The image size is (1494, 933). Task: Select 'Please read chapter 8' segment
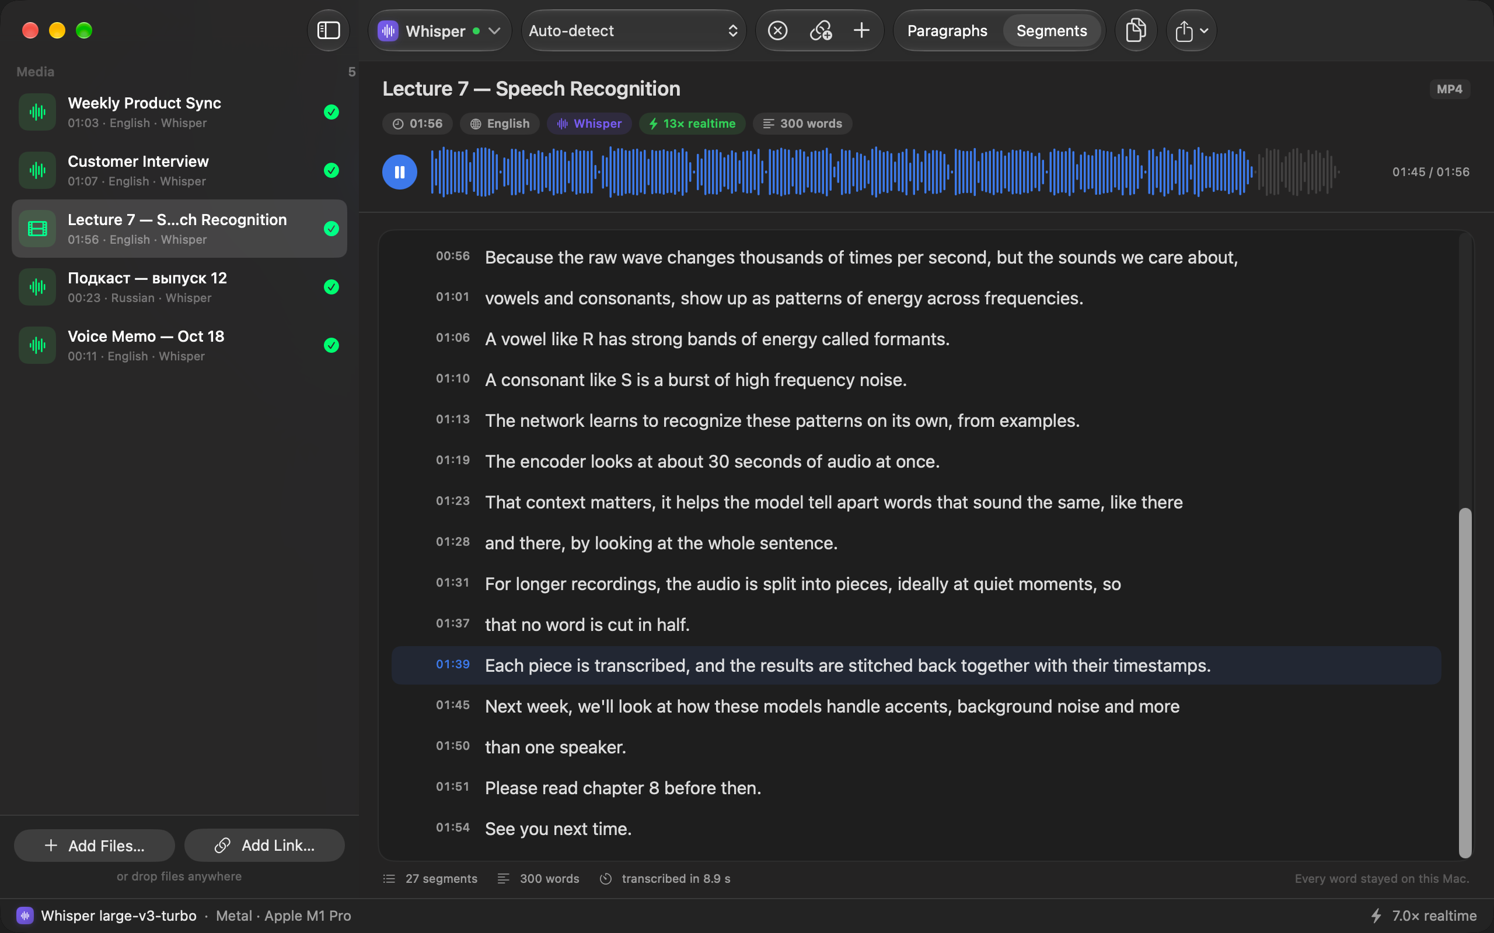coord(916,787)
